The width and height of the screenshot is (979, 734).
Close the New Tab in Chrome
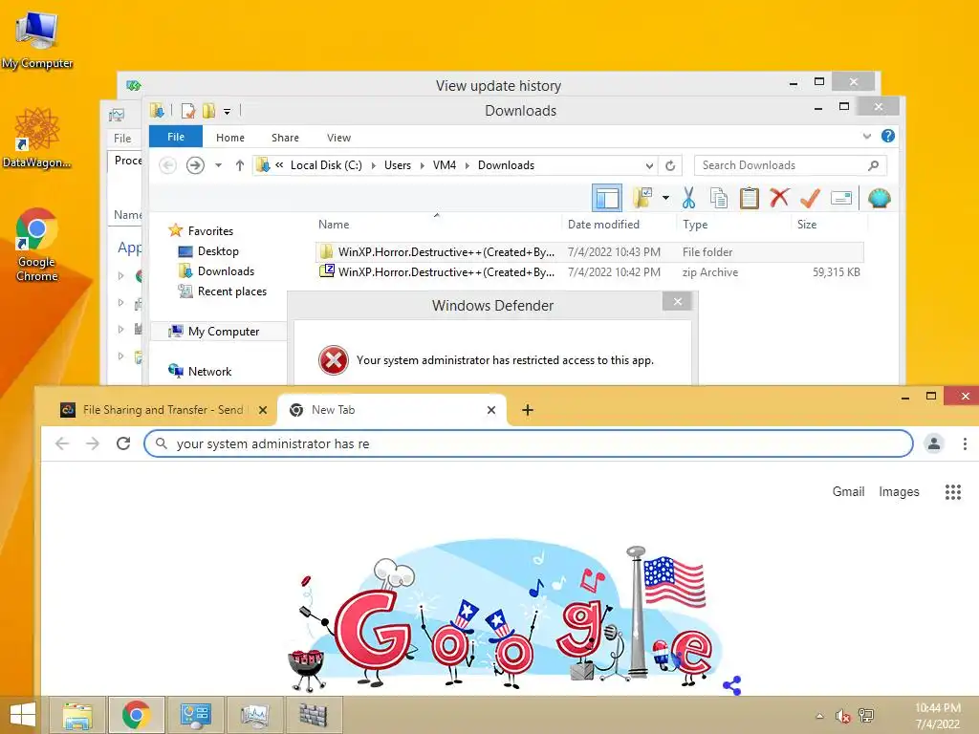coord(491,410)
